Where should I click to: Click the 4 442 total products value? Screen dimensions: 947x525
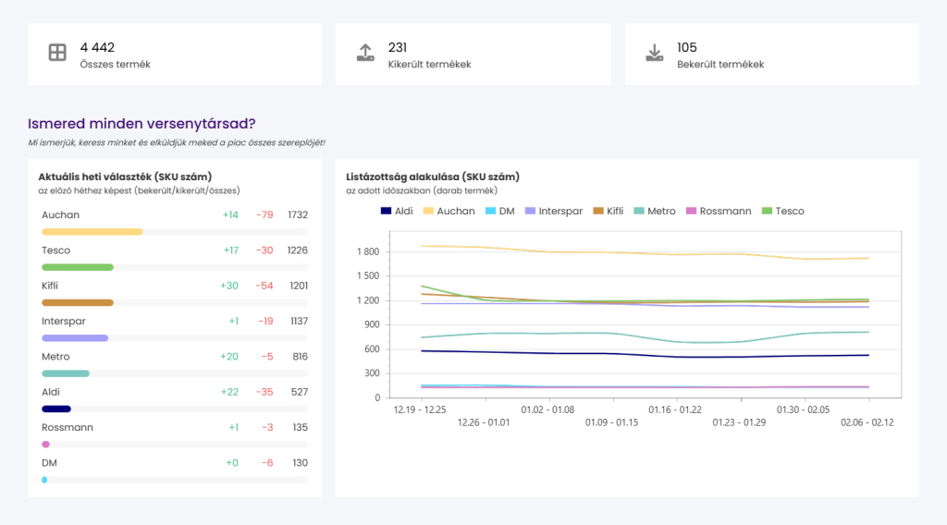click(x=97, y=47)
